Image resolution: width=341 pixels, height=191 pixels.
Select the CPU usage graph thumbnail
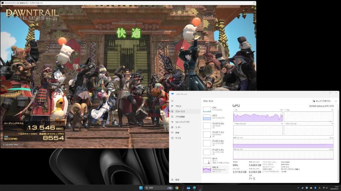point(207,109)
